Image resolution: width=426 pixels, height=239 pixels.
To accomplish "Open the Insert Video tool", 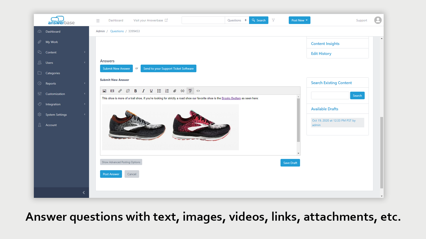I will 112,91.
